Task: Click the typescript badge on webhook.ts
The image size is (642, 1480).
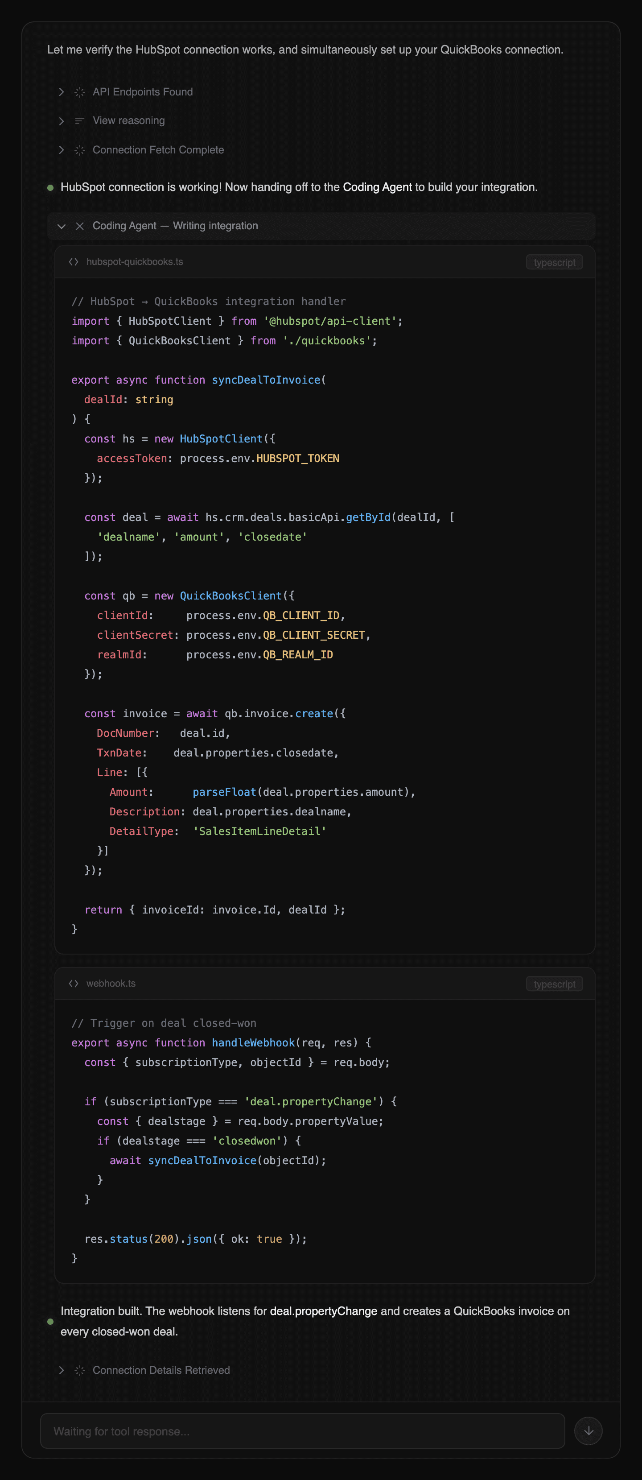Action: coord(554,984)
